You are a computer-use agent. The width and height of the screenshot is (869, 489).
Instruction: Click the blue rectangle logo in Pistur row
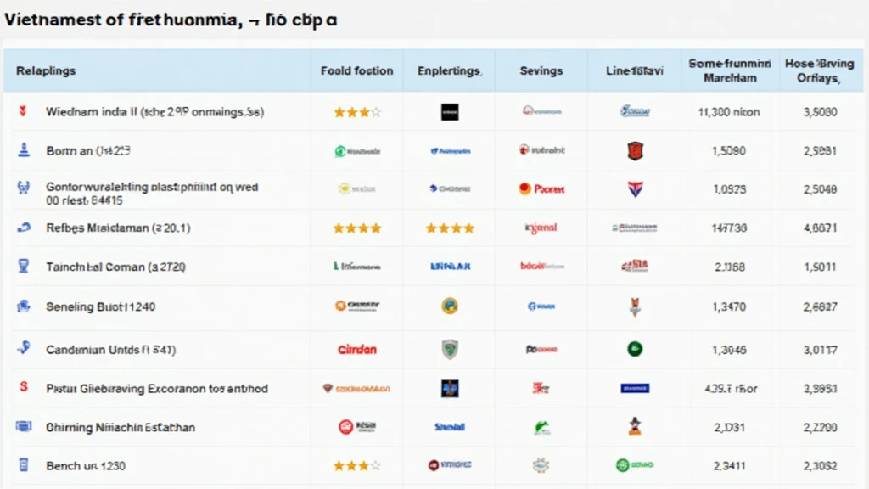coord(635,388)
